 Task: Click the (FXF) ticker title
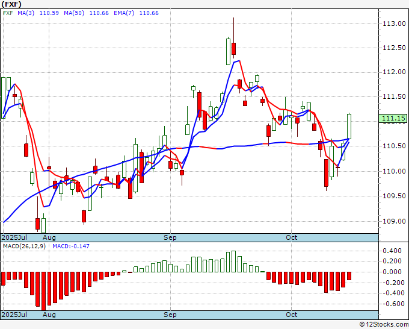pyautogui.click(x=12, y=4)
